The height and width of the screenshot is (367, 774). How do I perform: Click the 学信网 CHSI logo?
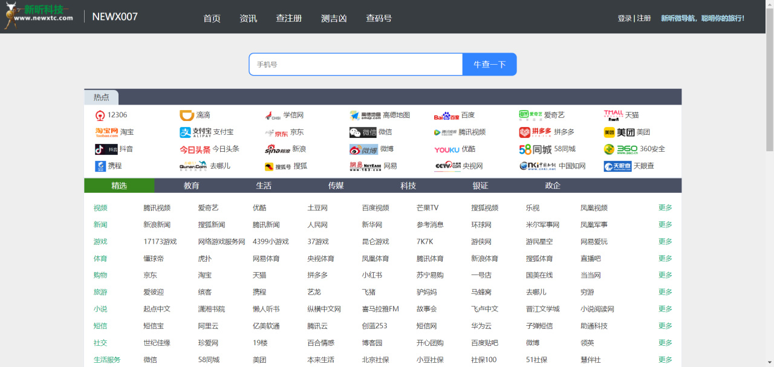273,115
